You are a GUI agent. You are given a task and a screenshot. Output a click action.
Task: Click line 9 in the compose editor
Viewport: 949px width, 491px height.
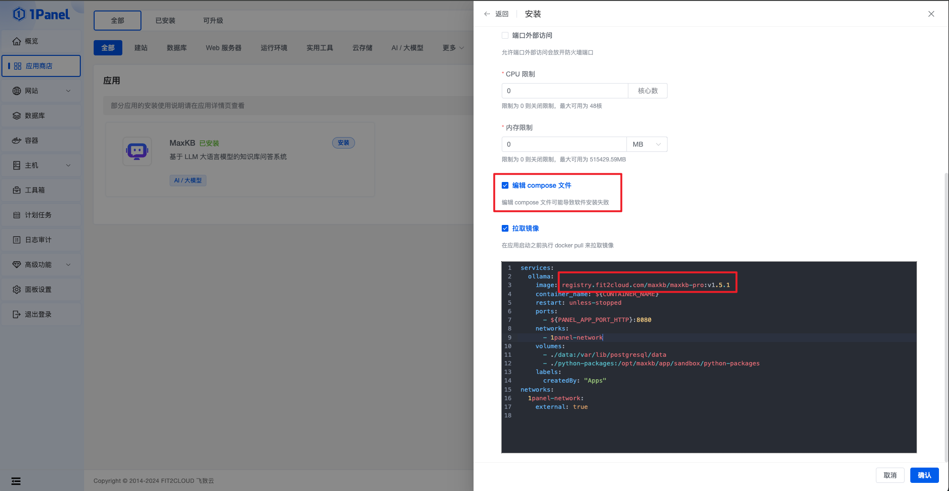pyautogui.click(x=709, y=337)
